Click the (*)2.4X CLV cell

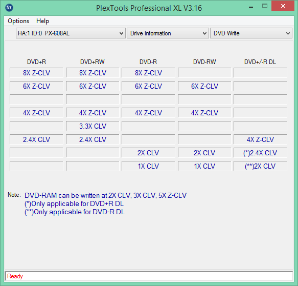[260, 153]
